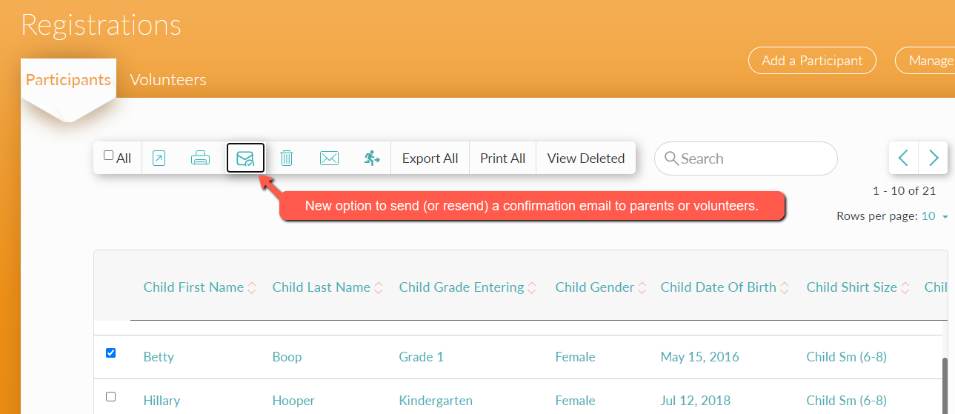Click the export selected icon in toolbar
The image size is (955, 414).
[x=159, y=158]
